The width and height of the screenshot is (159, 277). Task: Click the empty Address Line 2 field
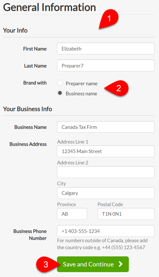coord(106,172)
